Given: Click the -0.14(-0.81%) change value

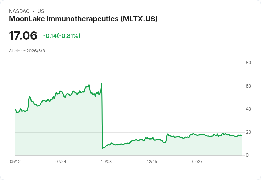Looking at the screenshot, I should pyautogui.click(x=62, y=36).
